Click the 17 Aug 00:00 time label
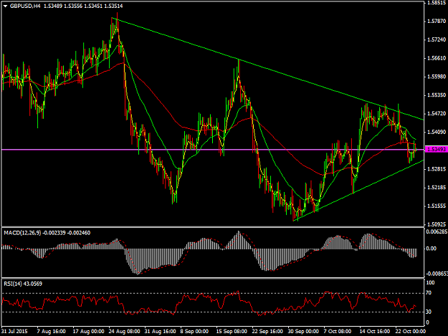 click(x=88, y=332)
